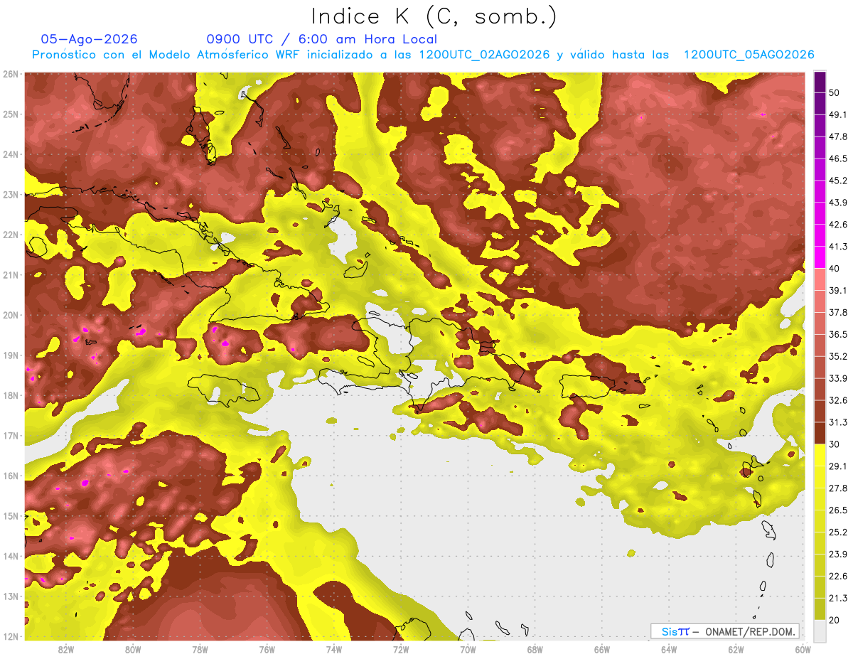Click the '72W' longitude label
This screenshot has height=659, width=853.
tap(401, 650)
